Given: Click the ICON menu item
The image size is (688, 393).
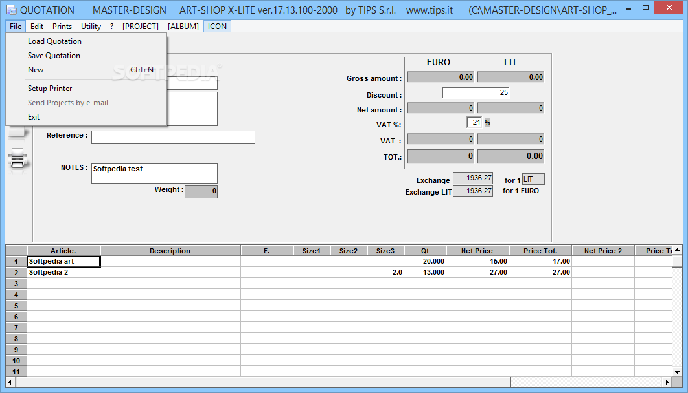Looking at the screenshot, I should tap(217, 27).
